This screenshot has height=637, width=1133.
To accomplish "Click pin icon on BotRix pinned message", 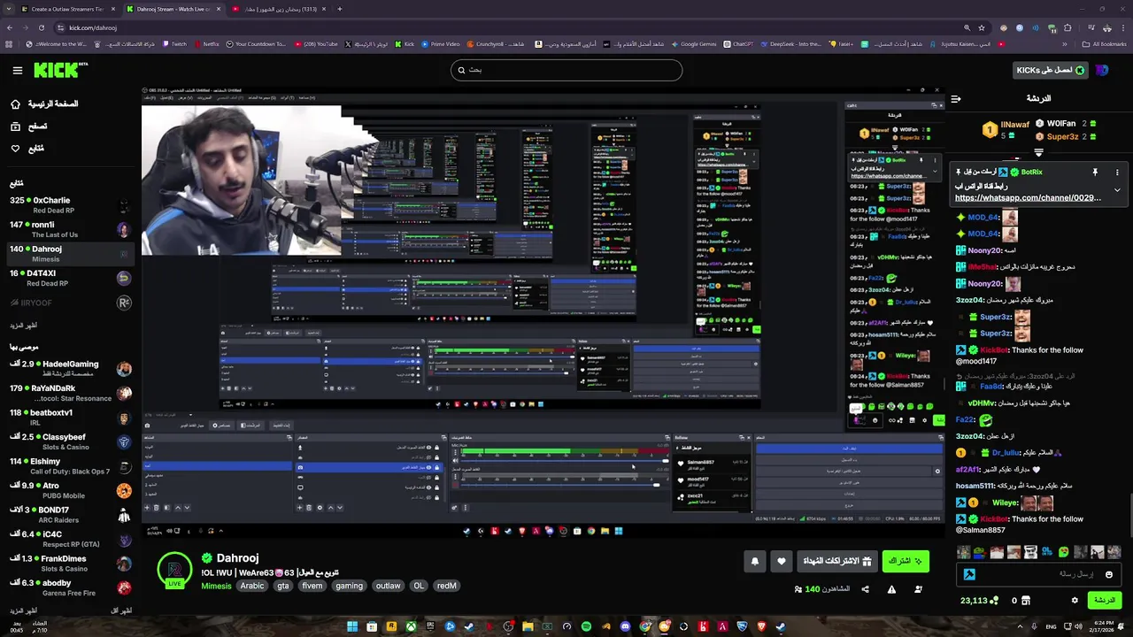I will click(x=1095, y=173).
